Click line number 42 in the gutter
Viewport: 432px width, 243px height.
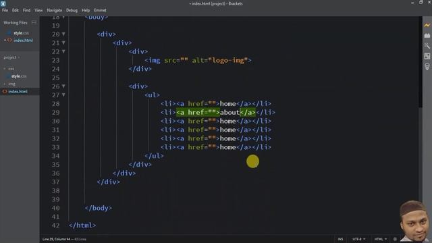coord(55,225)
